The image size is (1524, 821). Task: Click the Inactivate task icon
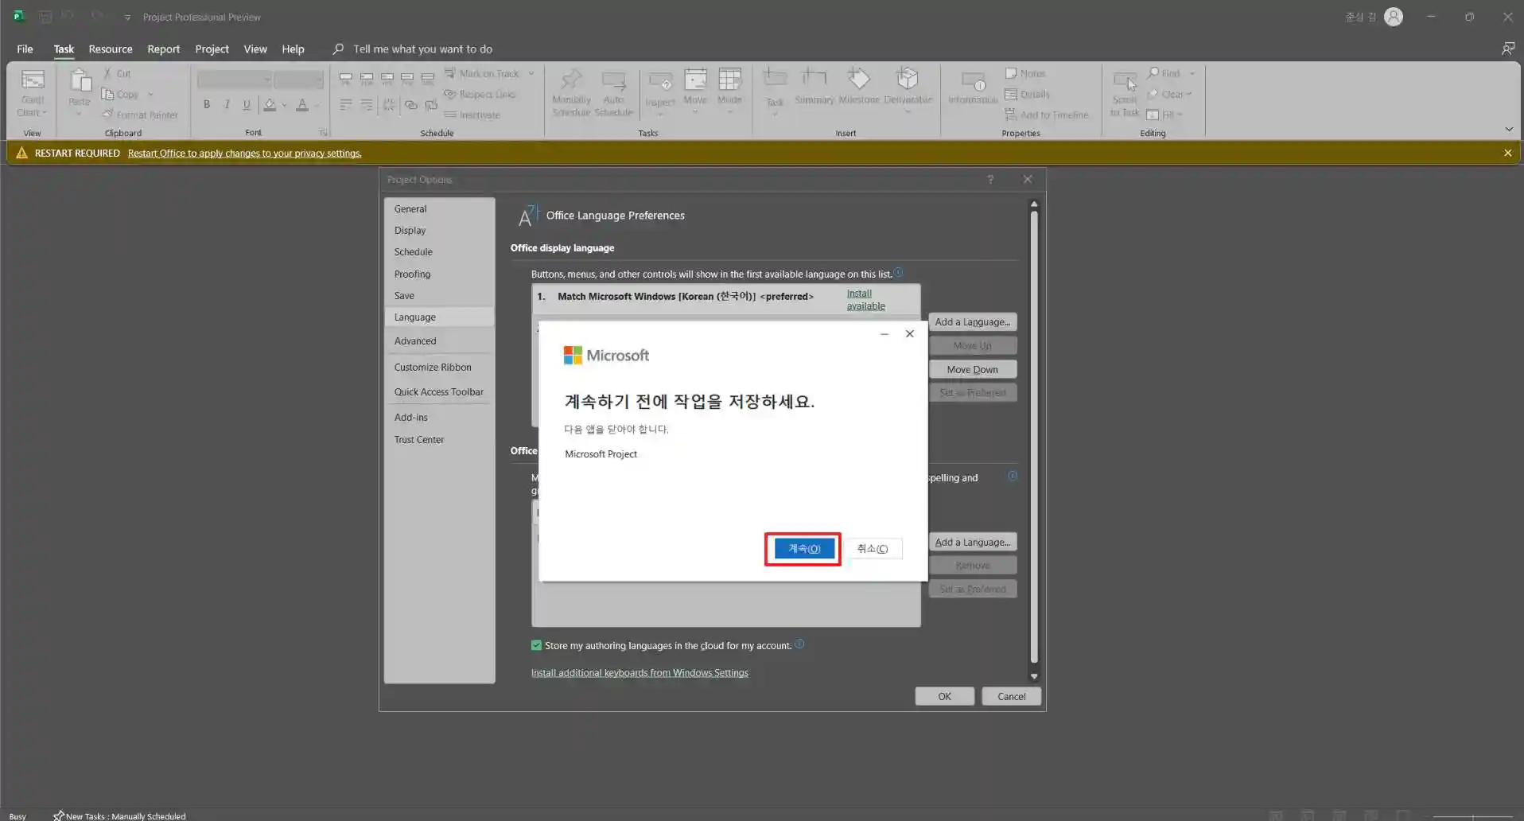pos(449,115)
